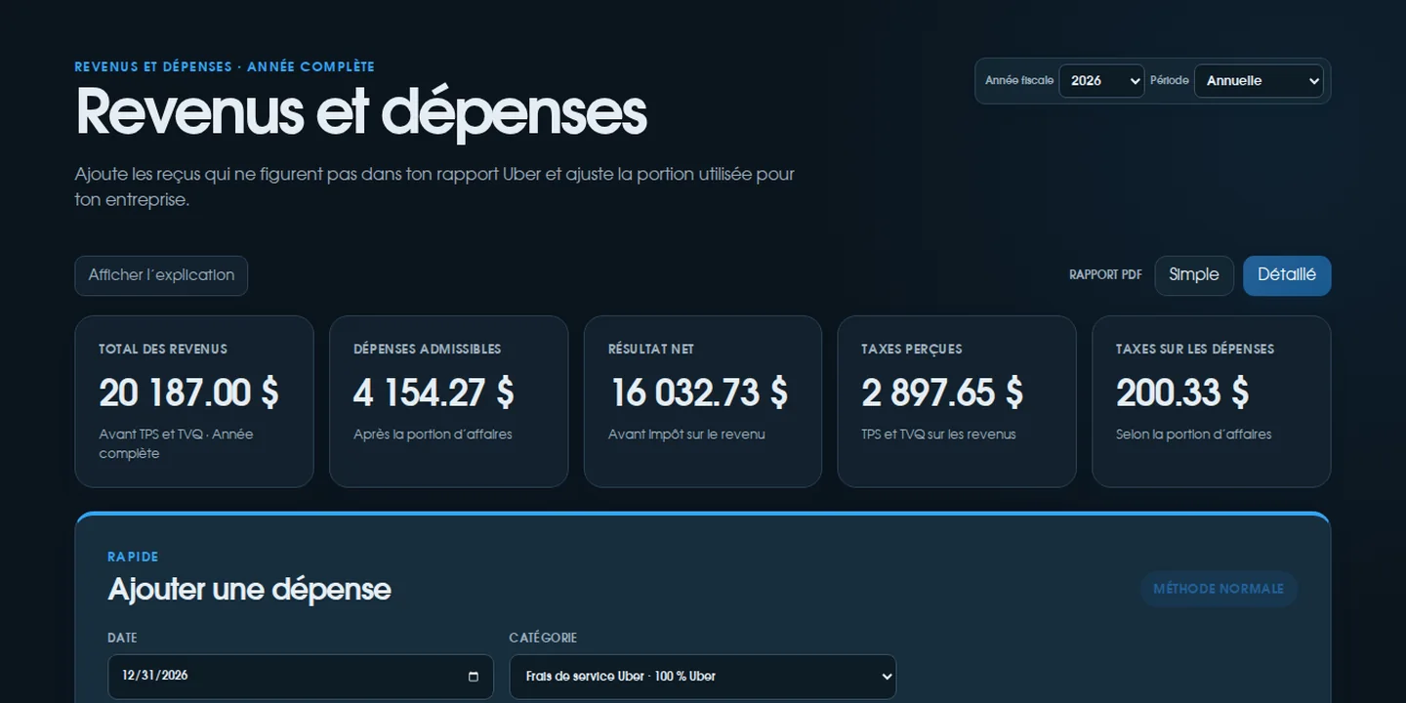The height and width of the screenshot is (703, 1406).
Task: Click the RÉSULTAT NET card label
Action: (651, 349)
